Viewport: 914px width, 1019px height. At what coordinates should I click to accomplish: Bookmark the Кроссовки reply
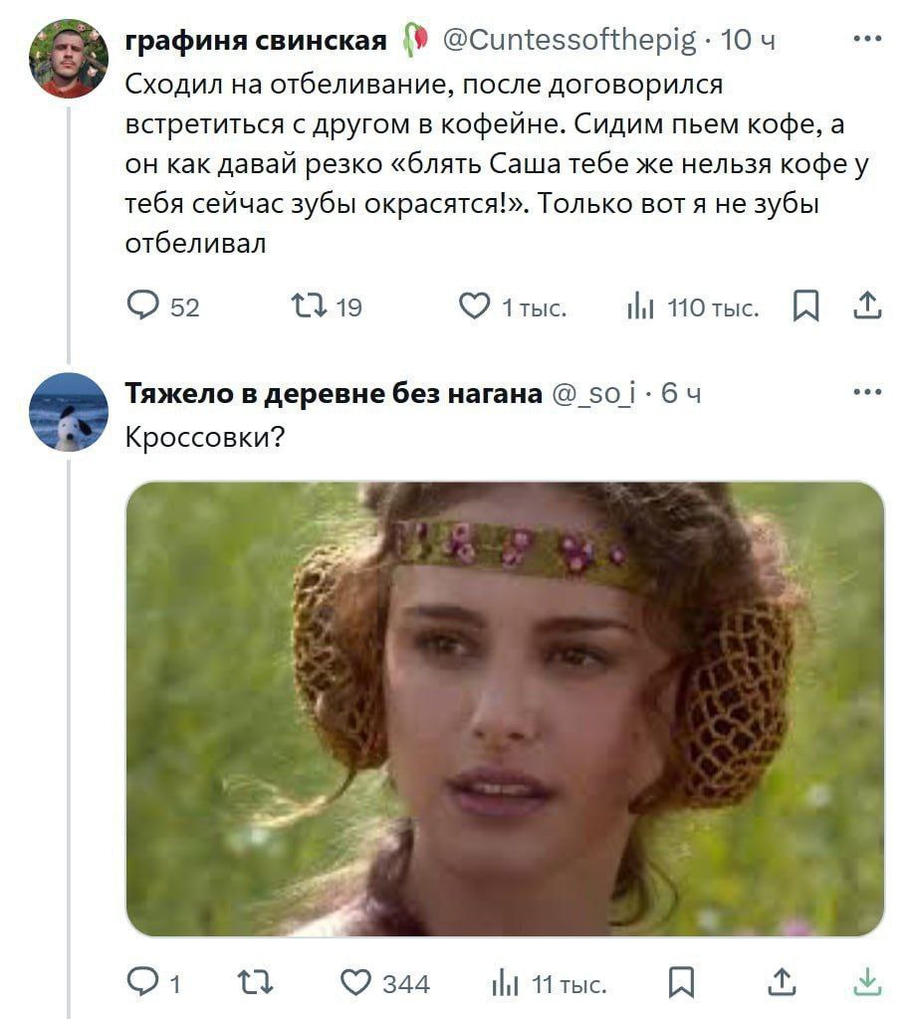click(x=681, y=982)
